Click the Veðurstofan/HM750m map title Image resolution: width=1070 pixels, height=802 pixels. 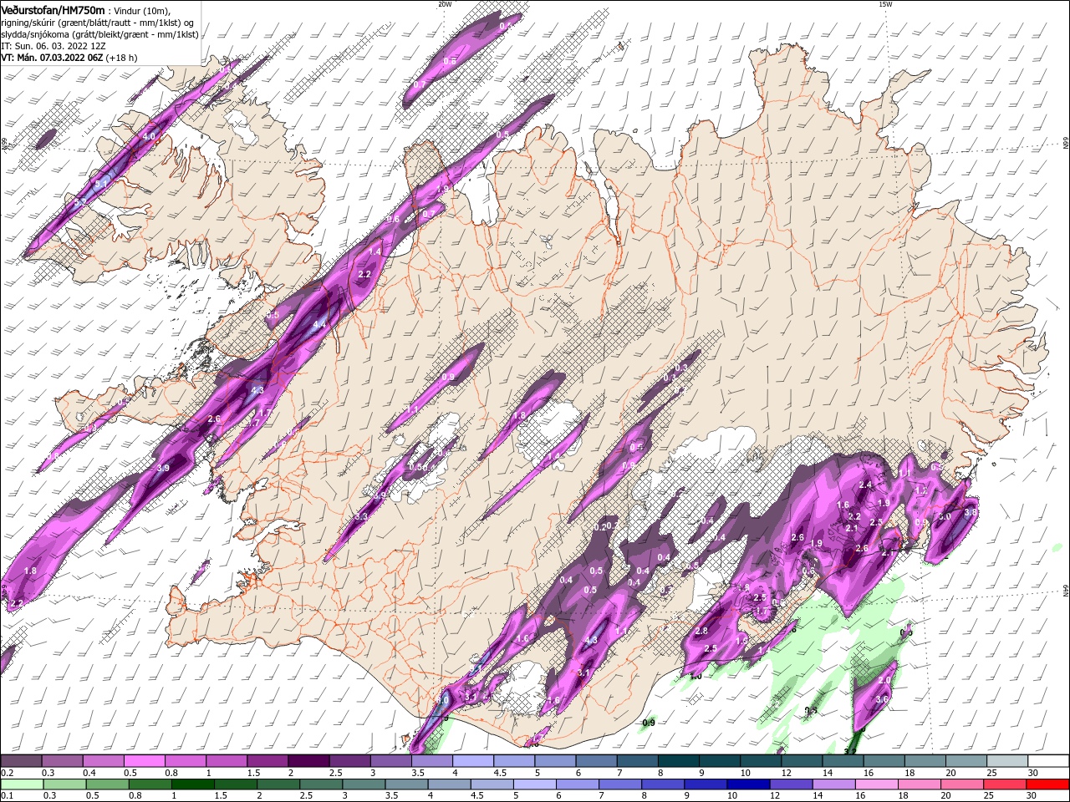53,10
